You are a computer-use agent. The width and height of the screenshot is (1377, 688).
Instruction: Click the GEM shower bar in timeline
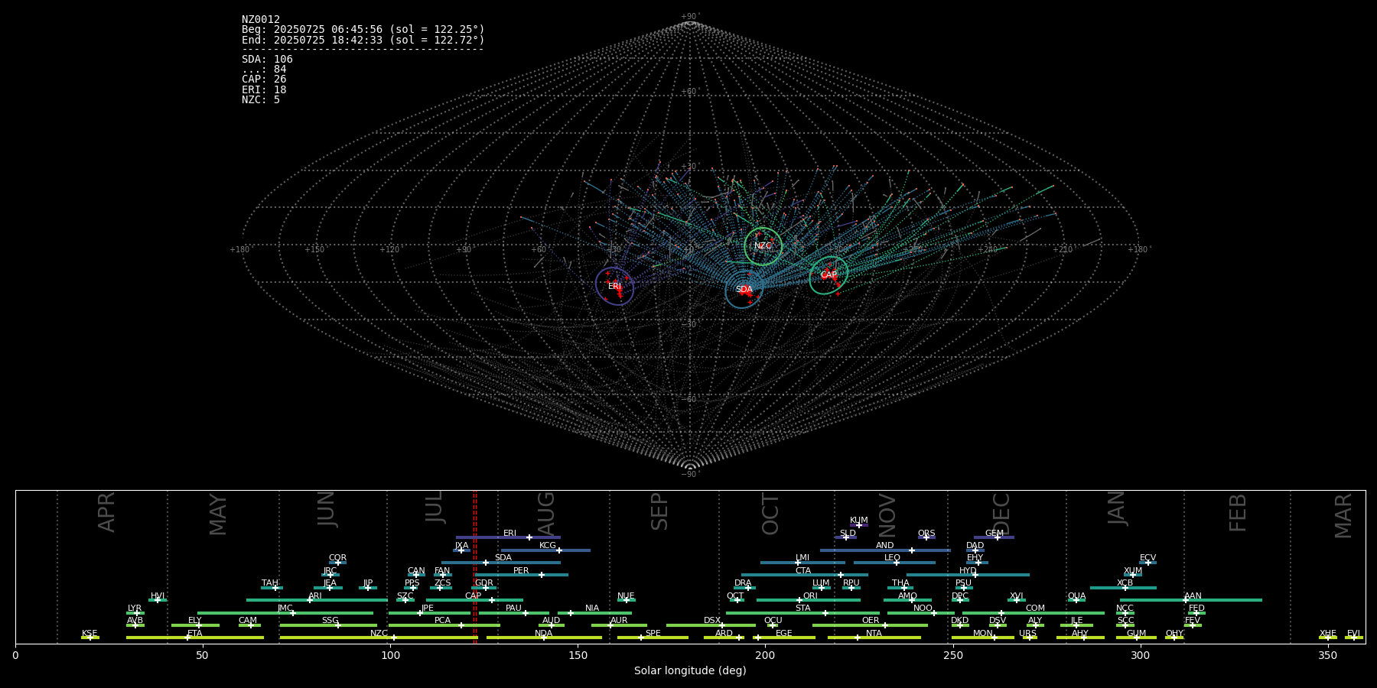pos(994,537)
